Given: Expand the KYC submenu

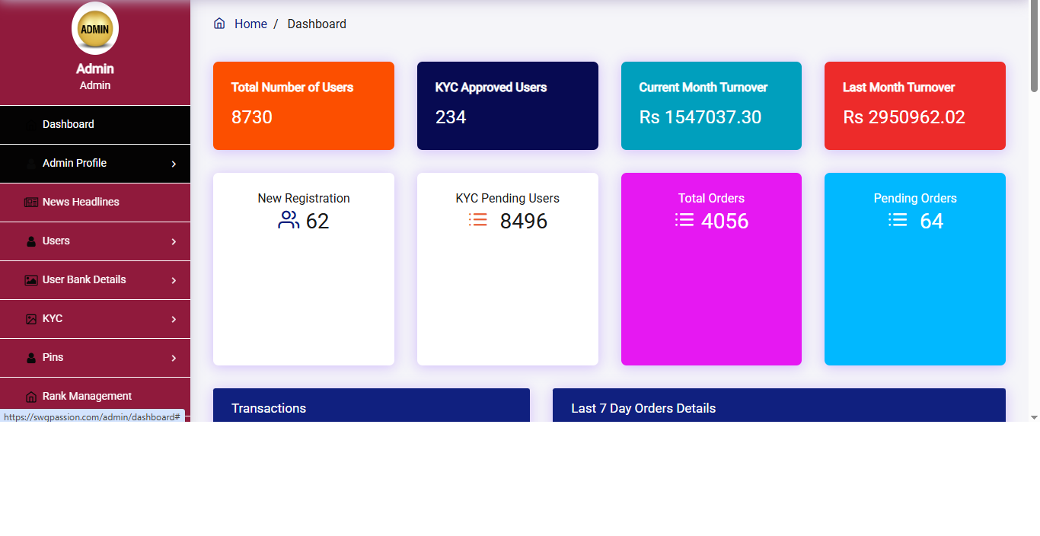Looking at the screenshot, I should (x=95, y=318).
